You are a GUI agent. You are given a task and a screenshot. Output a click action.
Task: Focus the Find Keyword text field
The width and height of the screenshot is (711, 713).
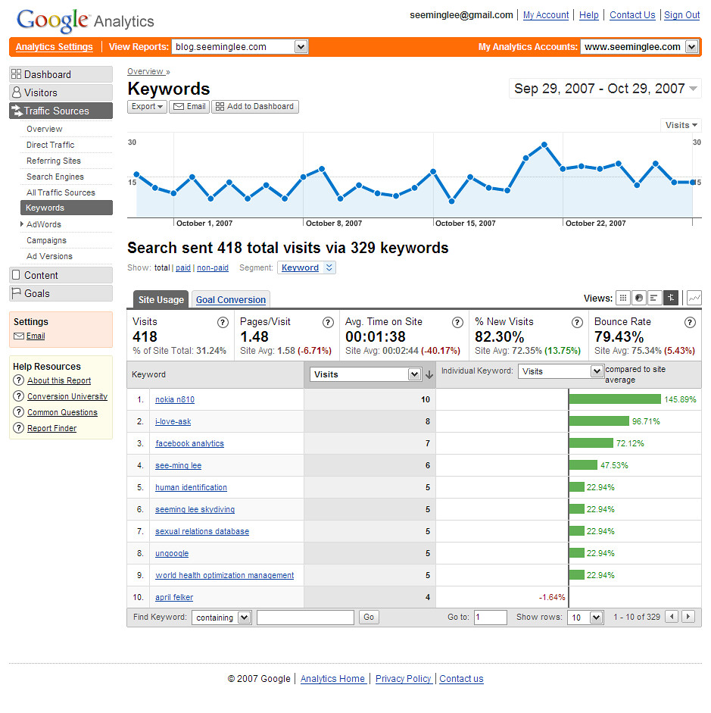click(305, 618)
